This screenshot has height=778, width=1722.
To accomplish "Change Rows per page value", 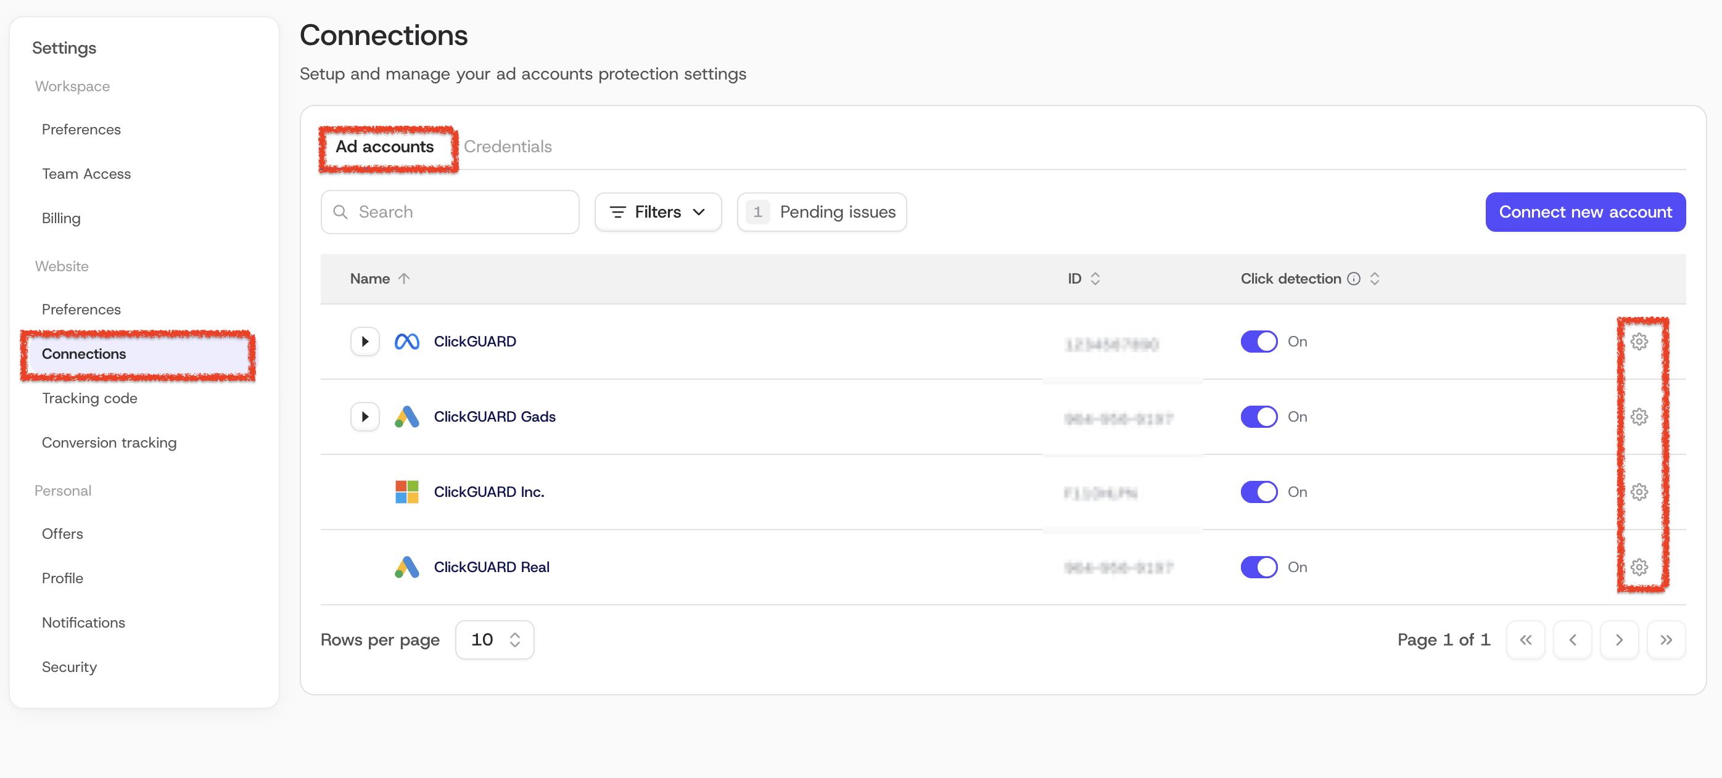I will point(495,641).
